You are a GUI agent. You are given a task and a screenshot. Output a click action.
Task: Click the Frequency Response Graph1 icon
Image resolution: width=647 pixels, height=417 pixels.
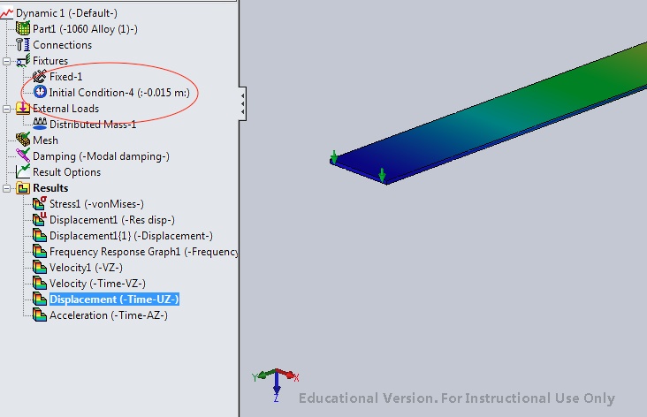pyautogui.click(x=40, y=251)
